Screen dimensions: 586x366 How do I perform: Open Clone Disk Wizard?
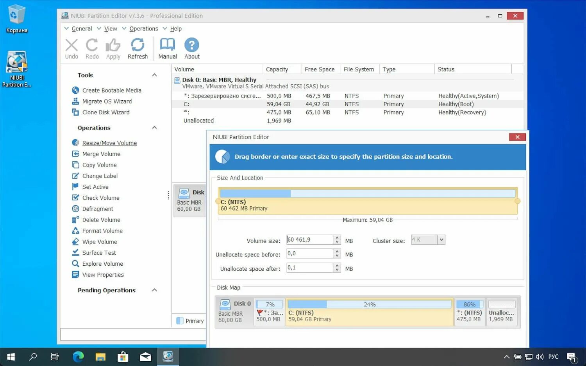[106, 112]
